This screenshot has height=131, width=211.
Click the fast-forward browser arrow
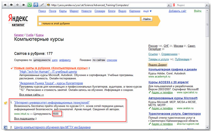point(23,5)
